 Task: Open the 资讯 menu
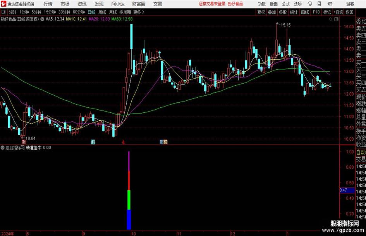82,4
